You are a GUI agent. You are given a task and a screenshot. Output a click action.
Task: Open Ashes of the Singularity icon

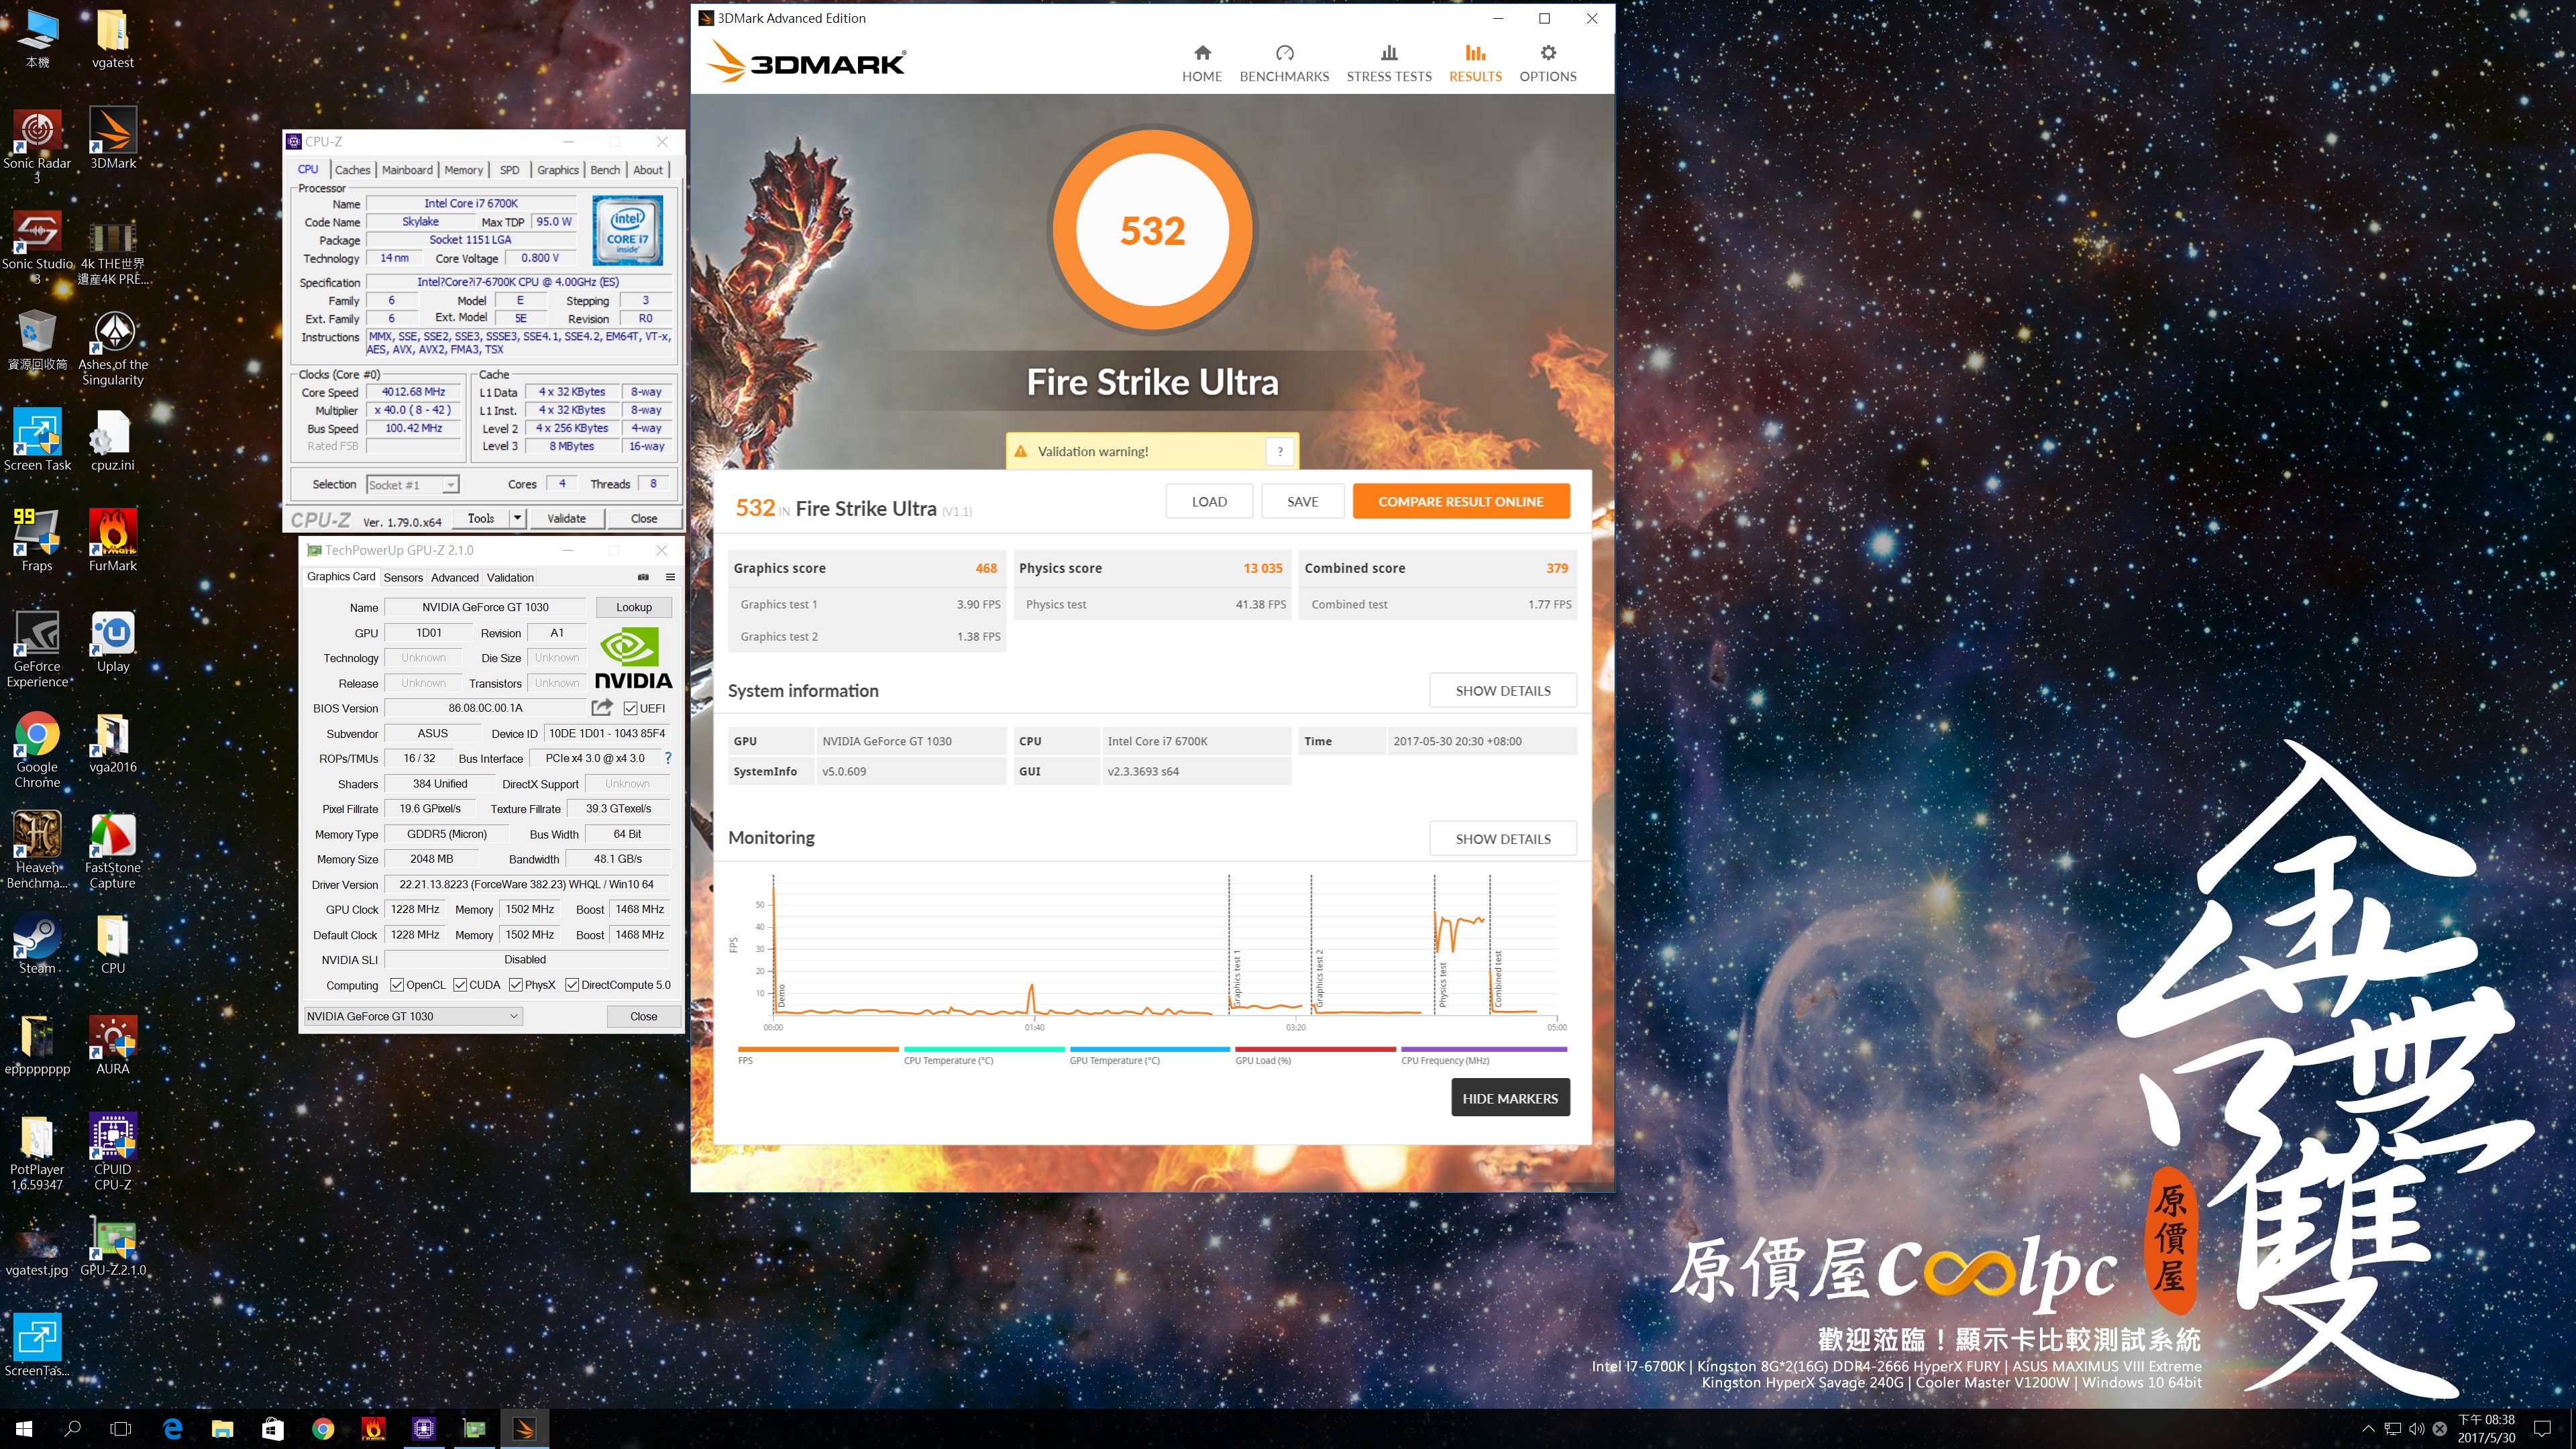pyautogui.click(x=113, y=348)
